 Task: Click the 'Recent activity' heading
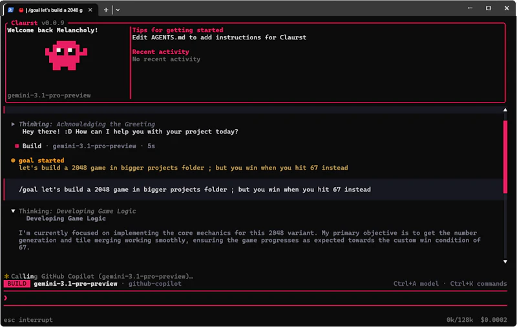[160, 52]
